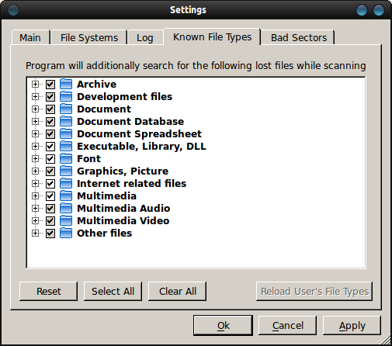
Task: Click the Multimedia Video folder icon
Action: (x=66, y=220)
